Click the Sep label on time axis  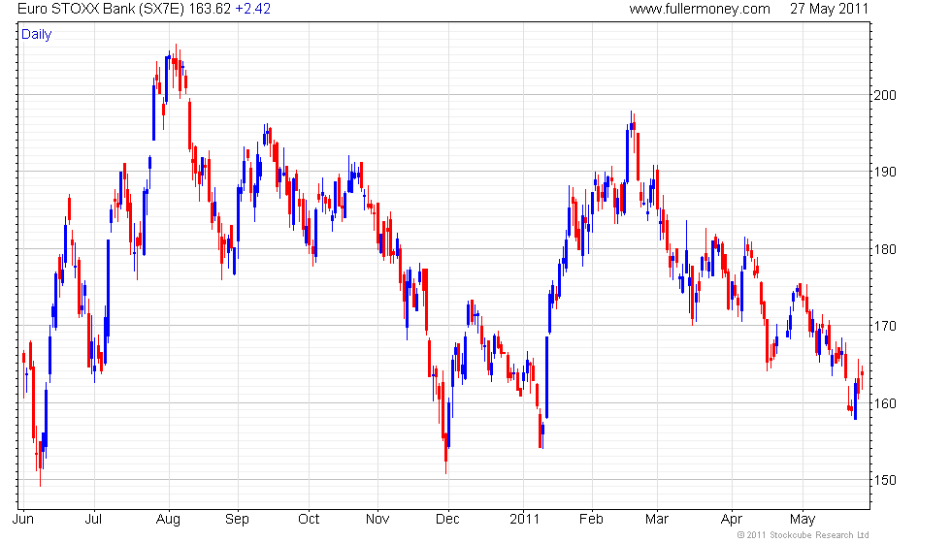(237, 520)
